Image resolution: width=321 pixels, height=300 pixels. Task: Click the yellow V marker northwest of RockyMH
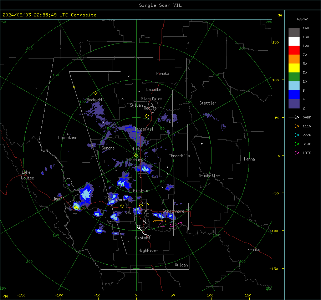pos(74,87)
